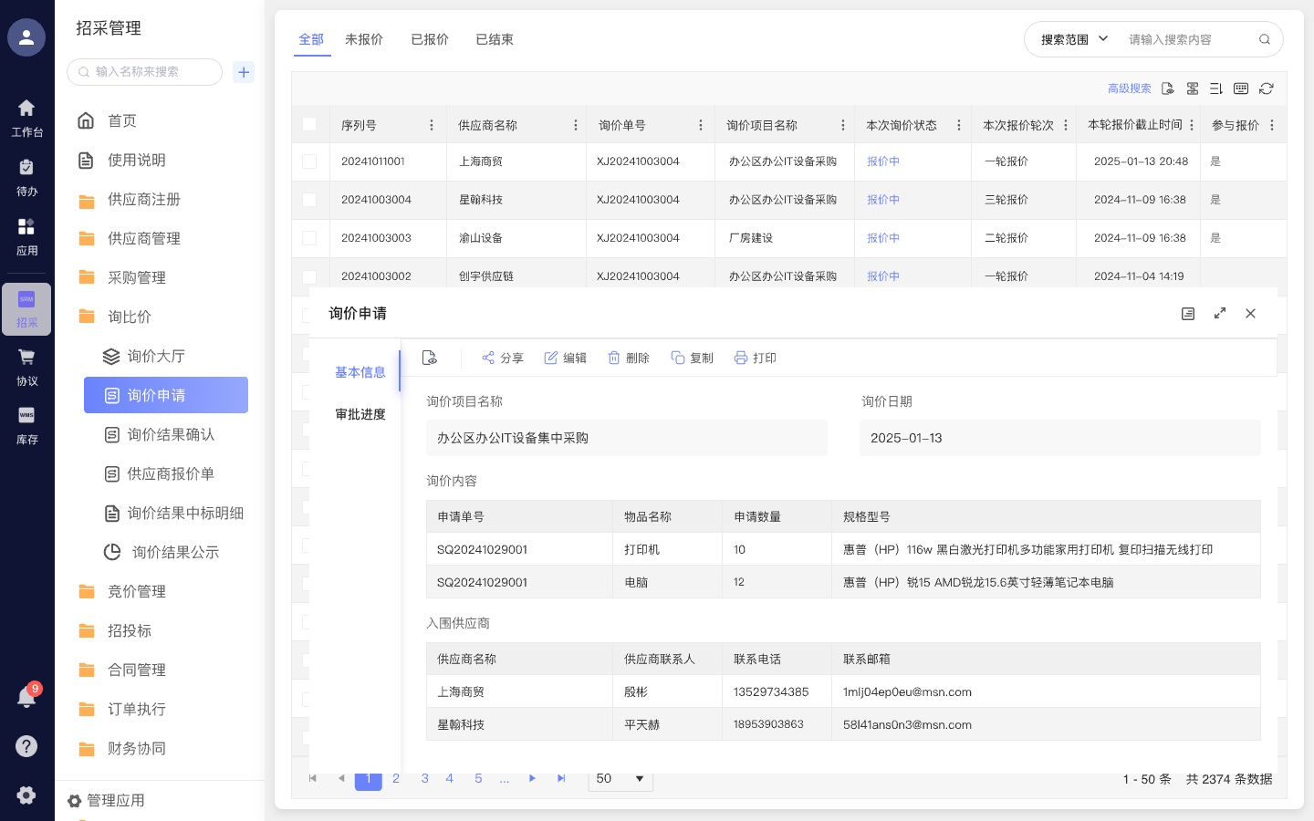Go to page 3 in pagination
1314x821 pixels.
tap(424, 778)
